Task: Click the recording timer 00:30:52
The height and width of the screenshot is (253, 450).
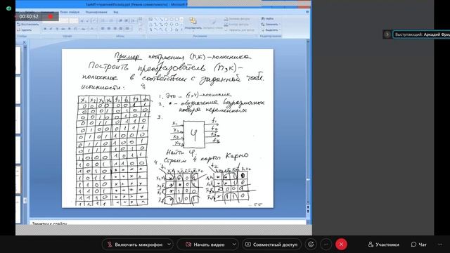Action: click(x=29, y=17)
